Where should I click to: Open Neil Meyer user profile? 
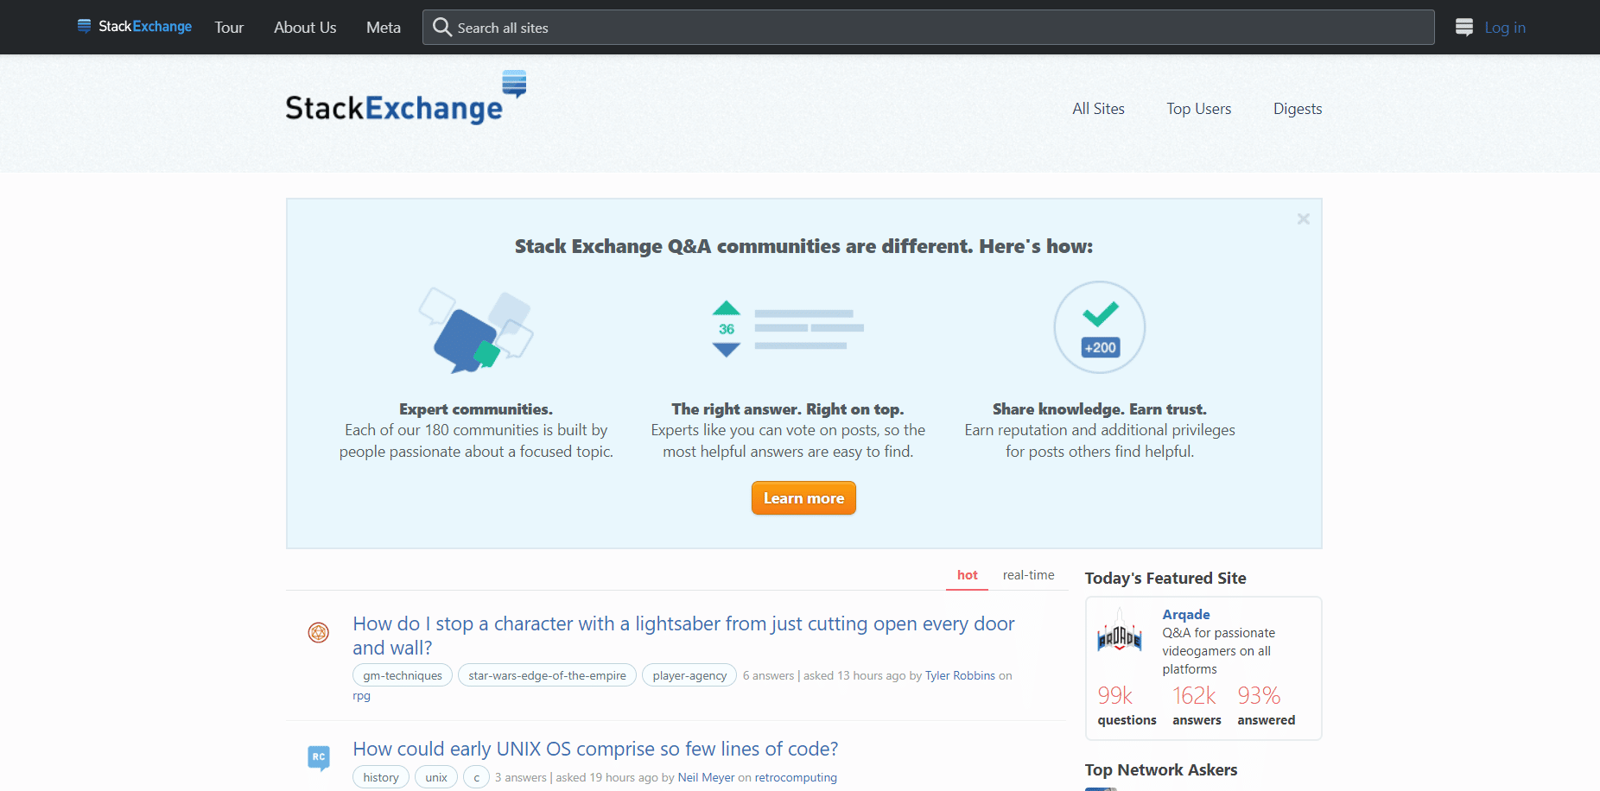[x=706, y=777]
